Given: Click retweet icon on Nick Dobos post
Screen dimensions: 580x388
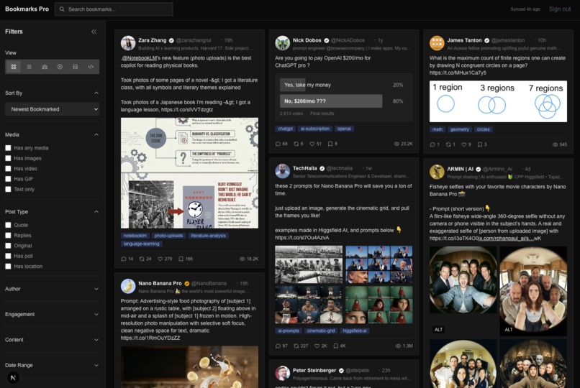Looking at the screenshot, I should coord(296,144).
